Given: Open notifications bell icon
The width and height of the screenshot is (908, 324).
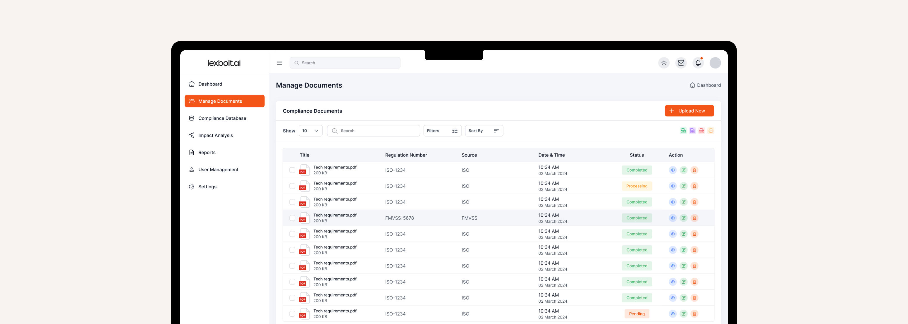Looking at the screenshot, I should [x=698, y=63].
